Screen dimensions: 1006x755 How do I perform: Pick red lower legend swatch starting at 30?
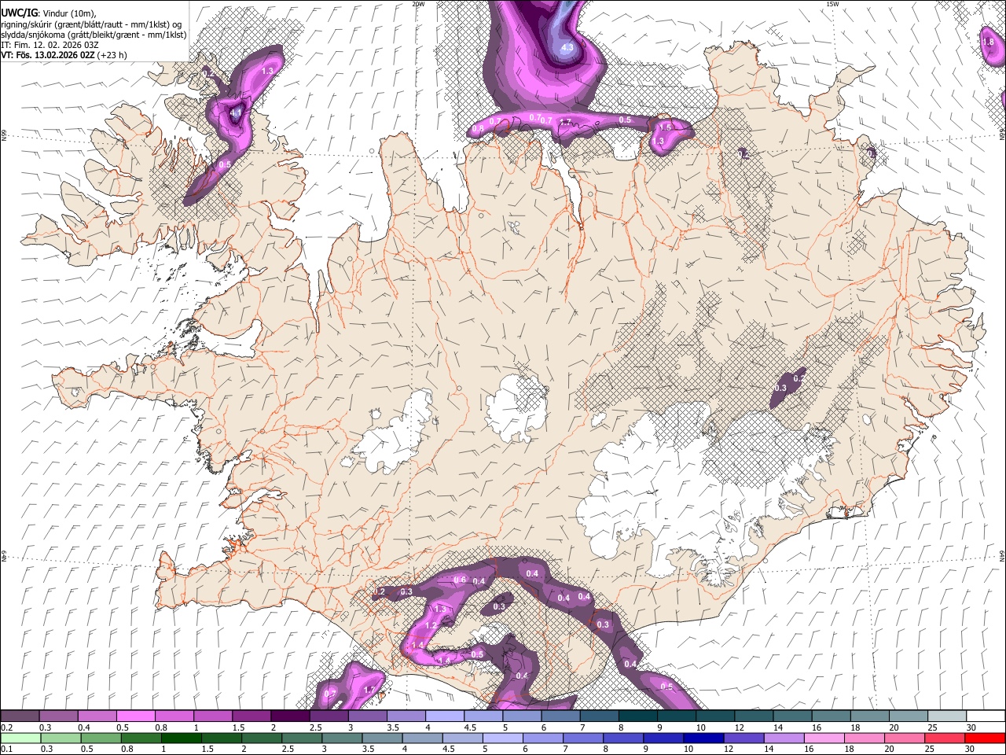[986, 738]
